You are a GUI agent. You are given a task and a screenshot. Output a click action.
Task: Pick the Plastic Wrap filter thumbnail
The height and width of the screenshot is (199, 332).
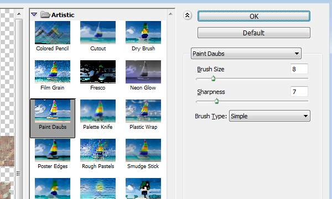[x=143, y=111]
